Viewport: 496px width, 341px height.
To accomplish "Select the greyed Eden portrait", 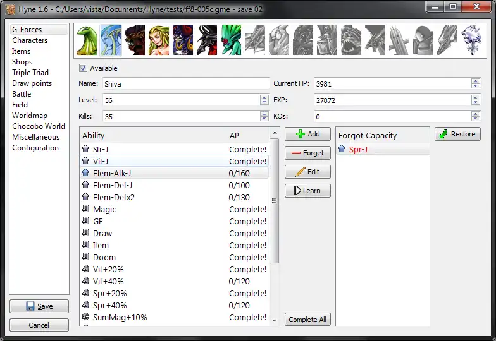I will coord(447,40).
